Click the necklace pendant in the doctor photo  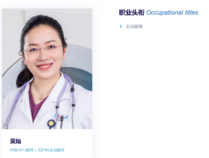pos(41,98)
